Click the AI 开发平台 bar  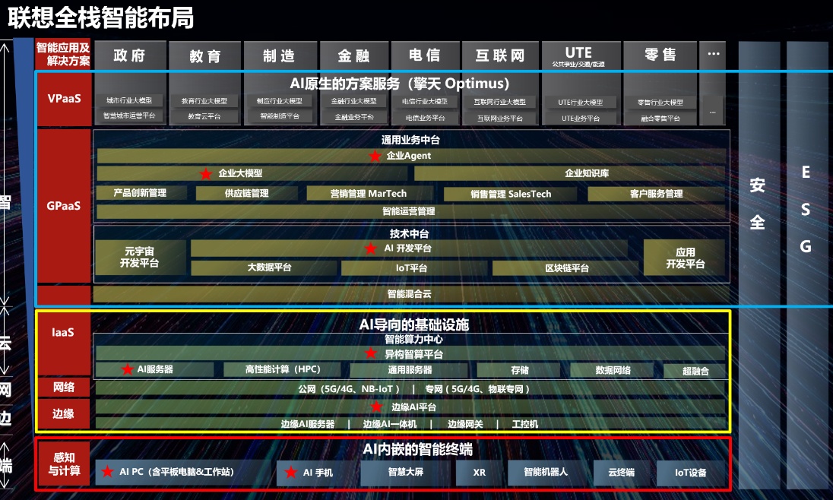coord(409,248)
